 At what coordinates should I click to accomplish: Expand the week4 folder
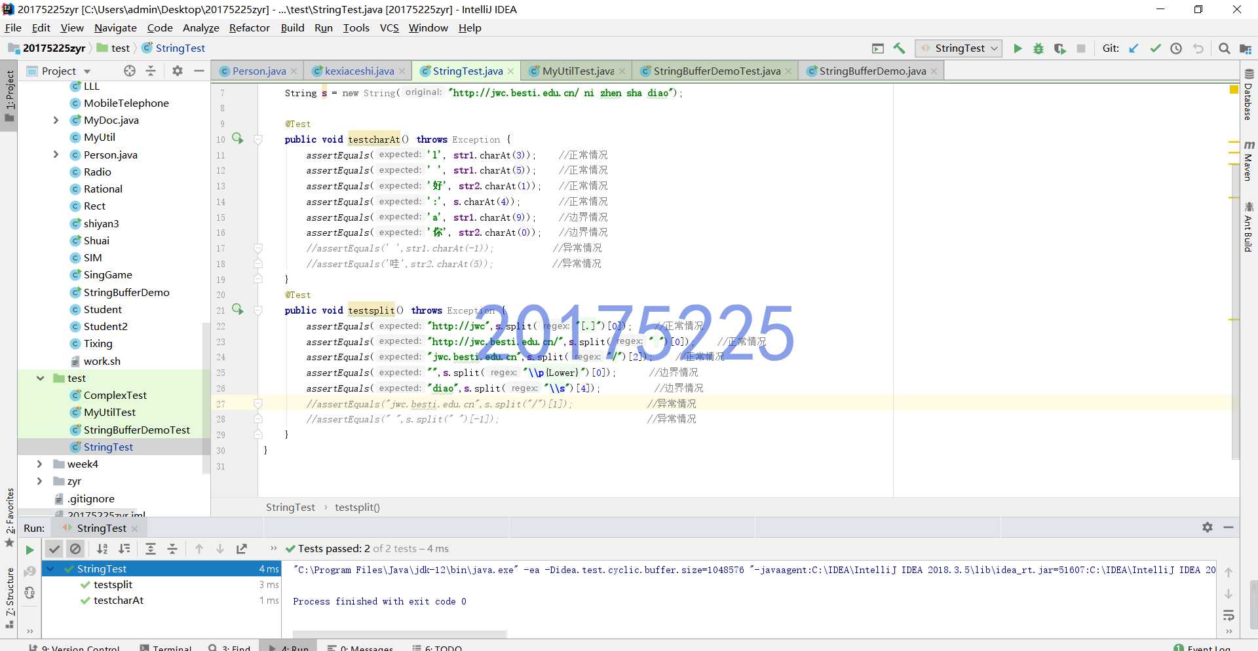click(x=40, y=464)
